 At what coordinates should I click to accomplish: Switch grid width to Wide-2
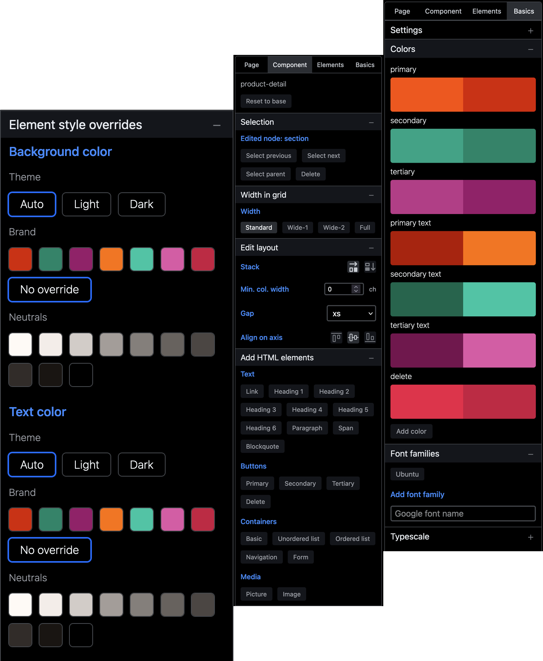coord(334,228)
